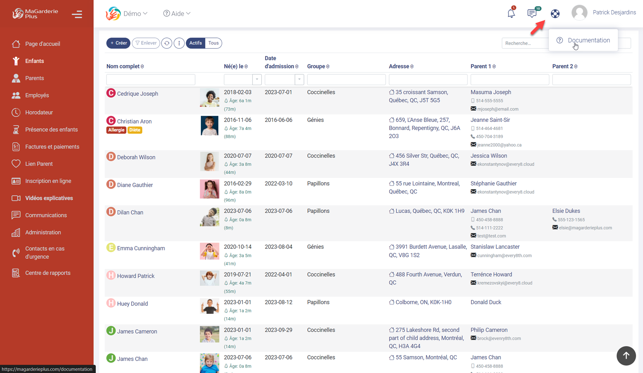Keep Actifs filter selected
643x373 pixels.
[x=195, y=43]
